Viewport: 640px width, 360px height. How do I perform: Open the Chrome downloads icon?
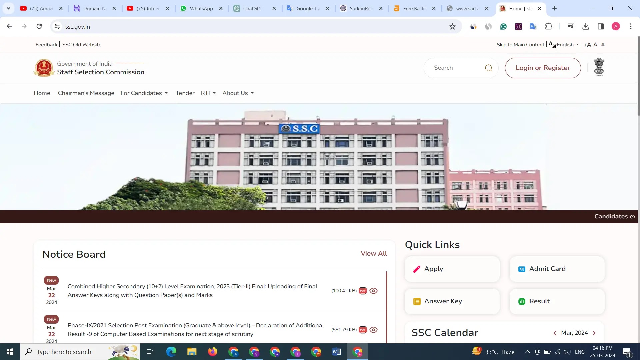pyautogui.click(x=586, y=26)
